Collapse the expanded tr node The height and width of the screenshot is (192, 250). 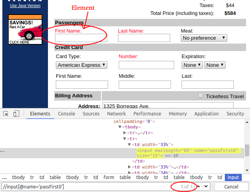125,139
